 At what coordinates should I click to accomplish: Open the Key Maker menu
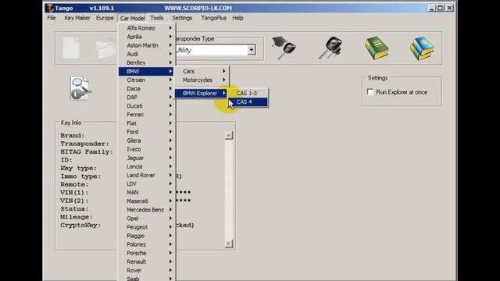[77, 18]
